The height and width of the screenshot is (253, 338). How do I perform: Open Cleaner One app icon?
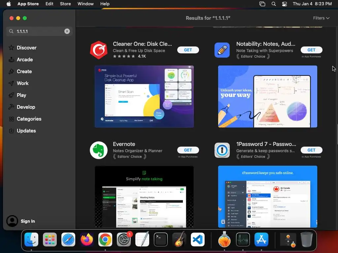click(98, 50)
